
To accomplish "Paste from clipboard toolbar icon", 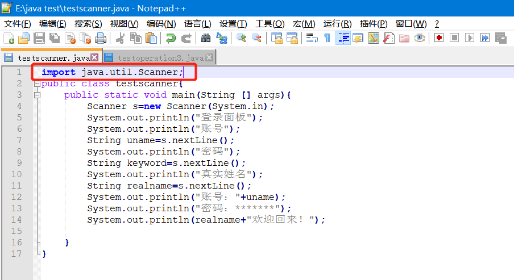I will coord(151,38).
